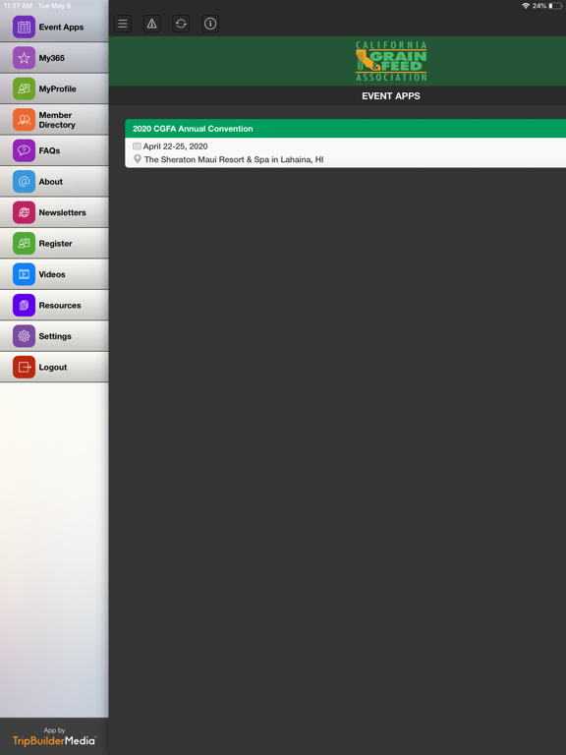Click the map pin icon beside location
This screenshot has width=566, height=755.
[138, 159]
